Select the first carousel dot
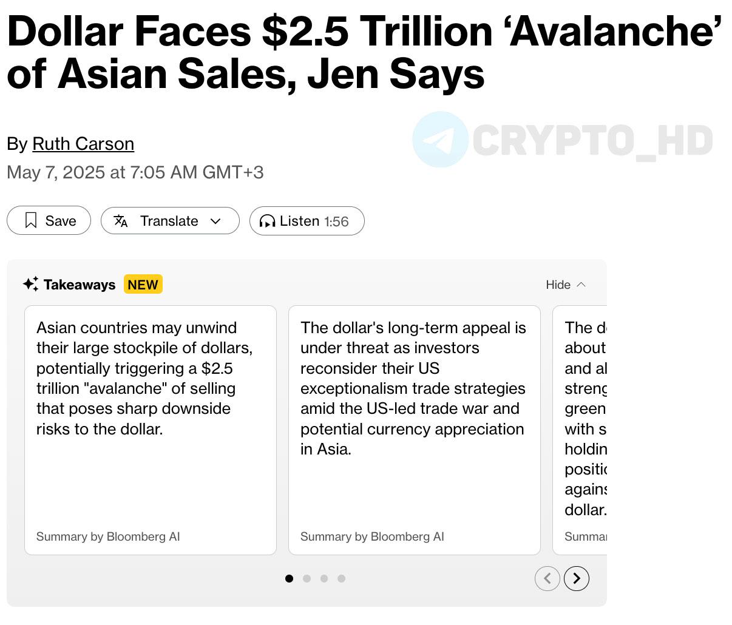The image size is (732, 625). (x=289, y=578)
